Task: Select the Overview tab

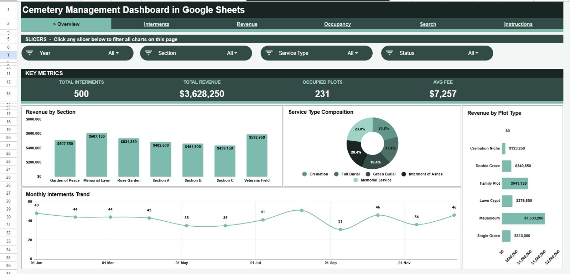Action: [x=66, y=24]
